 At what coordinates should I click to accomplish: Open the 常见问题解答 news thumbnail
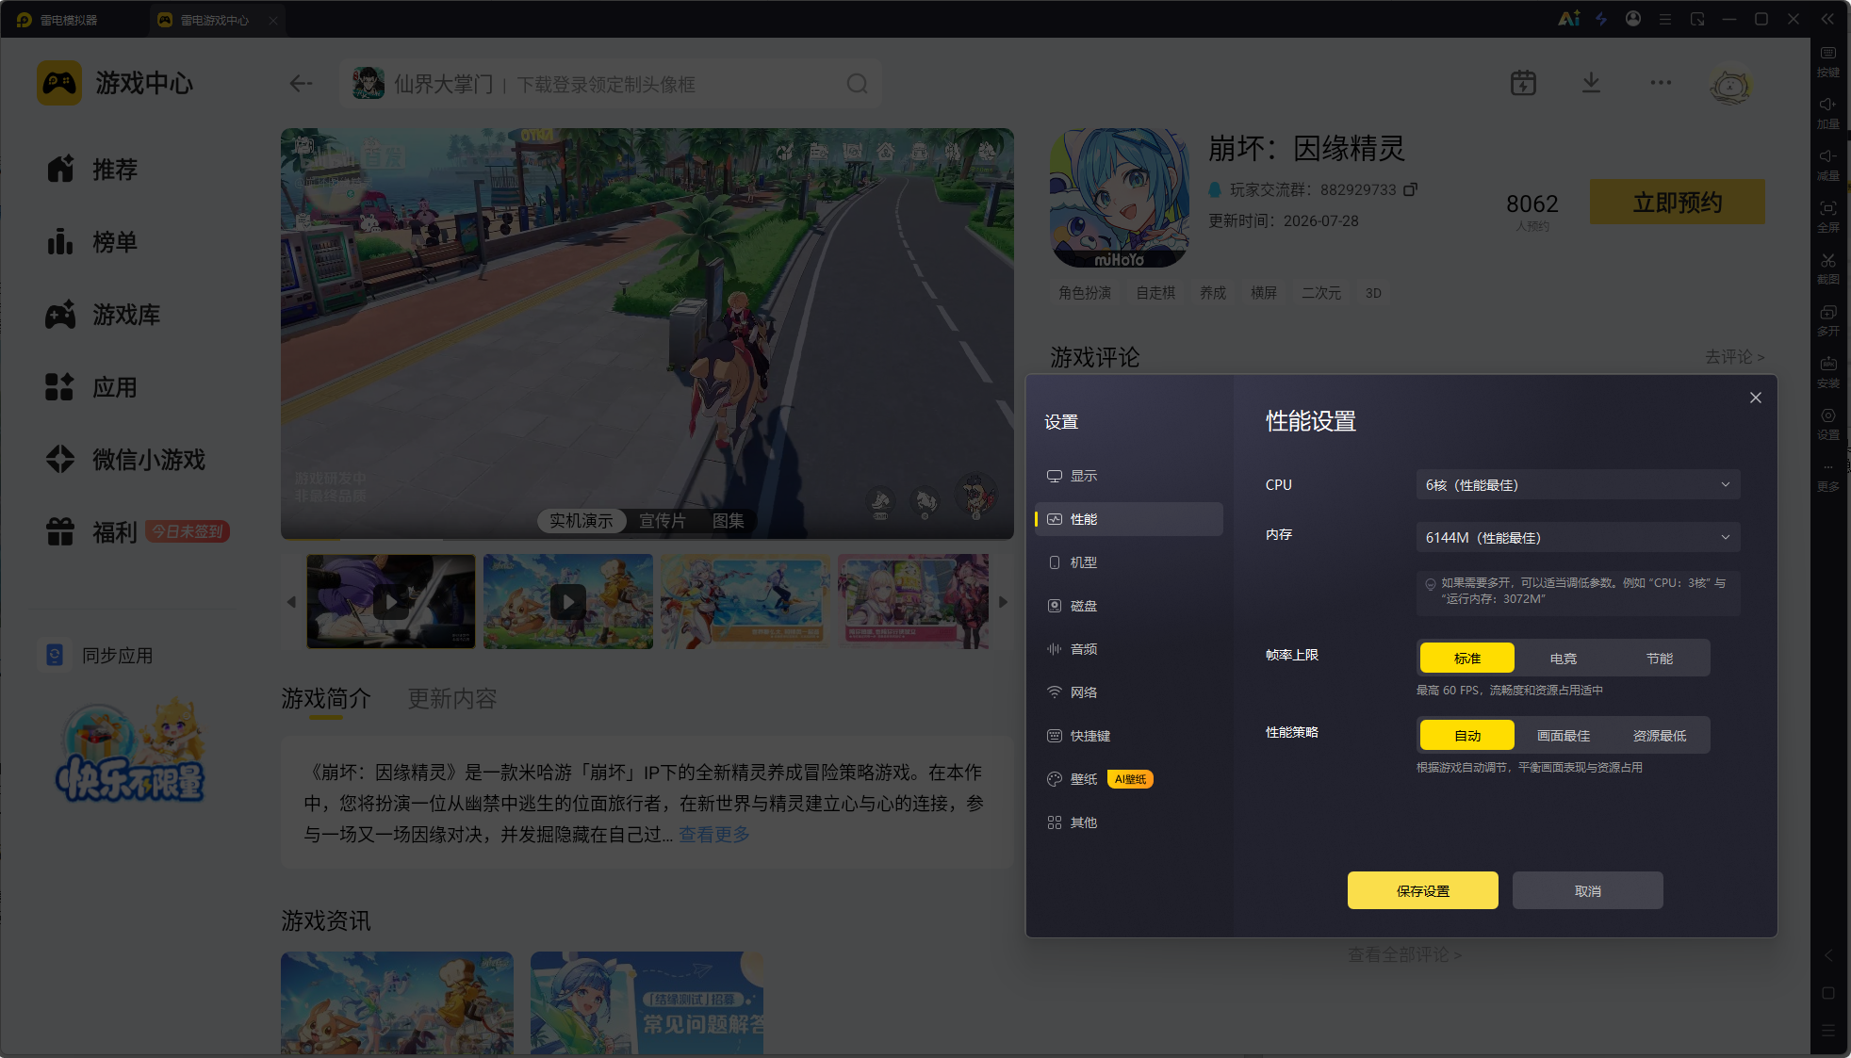tap(647, 1002)
